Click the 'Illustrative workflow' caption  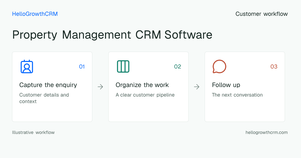point(33,132)
